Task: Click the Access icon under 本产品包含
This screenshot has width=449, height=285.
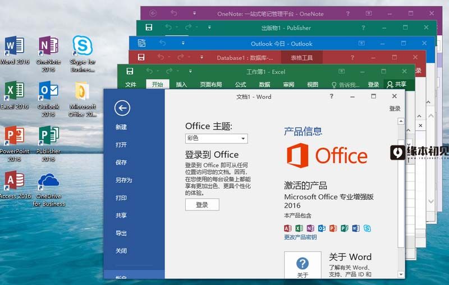Action: (x=287, y=228)
